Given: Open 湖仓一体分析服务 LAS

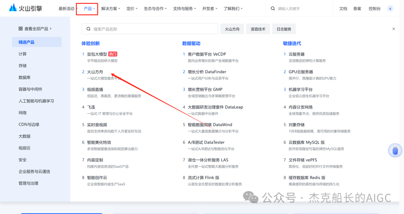Looking at the screenshot, I should (x=208, y=160).
